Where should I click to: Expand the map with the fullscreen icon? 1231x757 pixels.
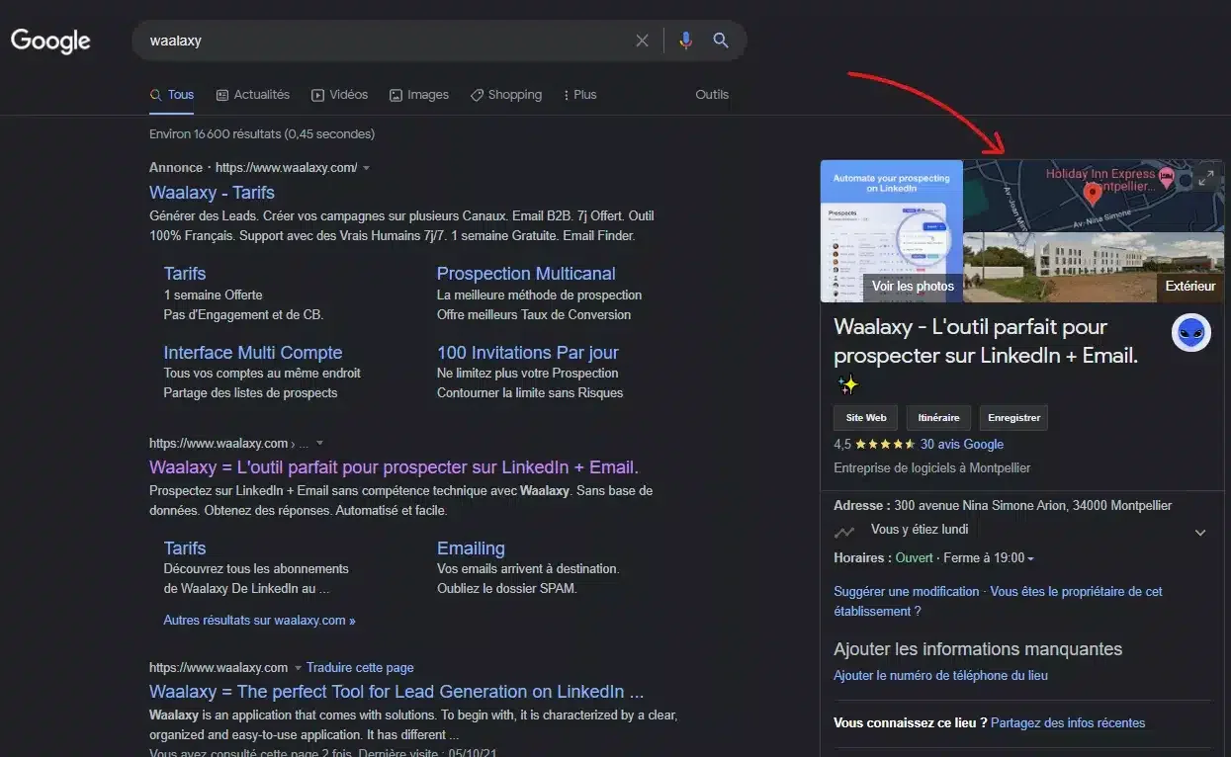pos(1204,179)
